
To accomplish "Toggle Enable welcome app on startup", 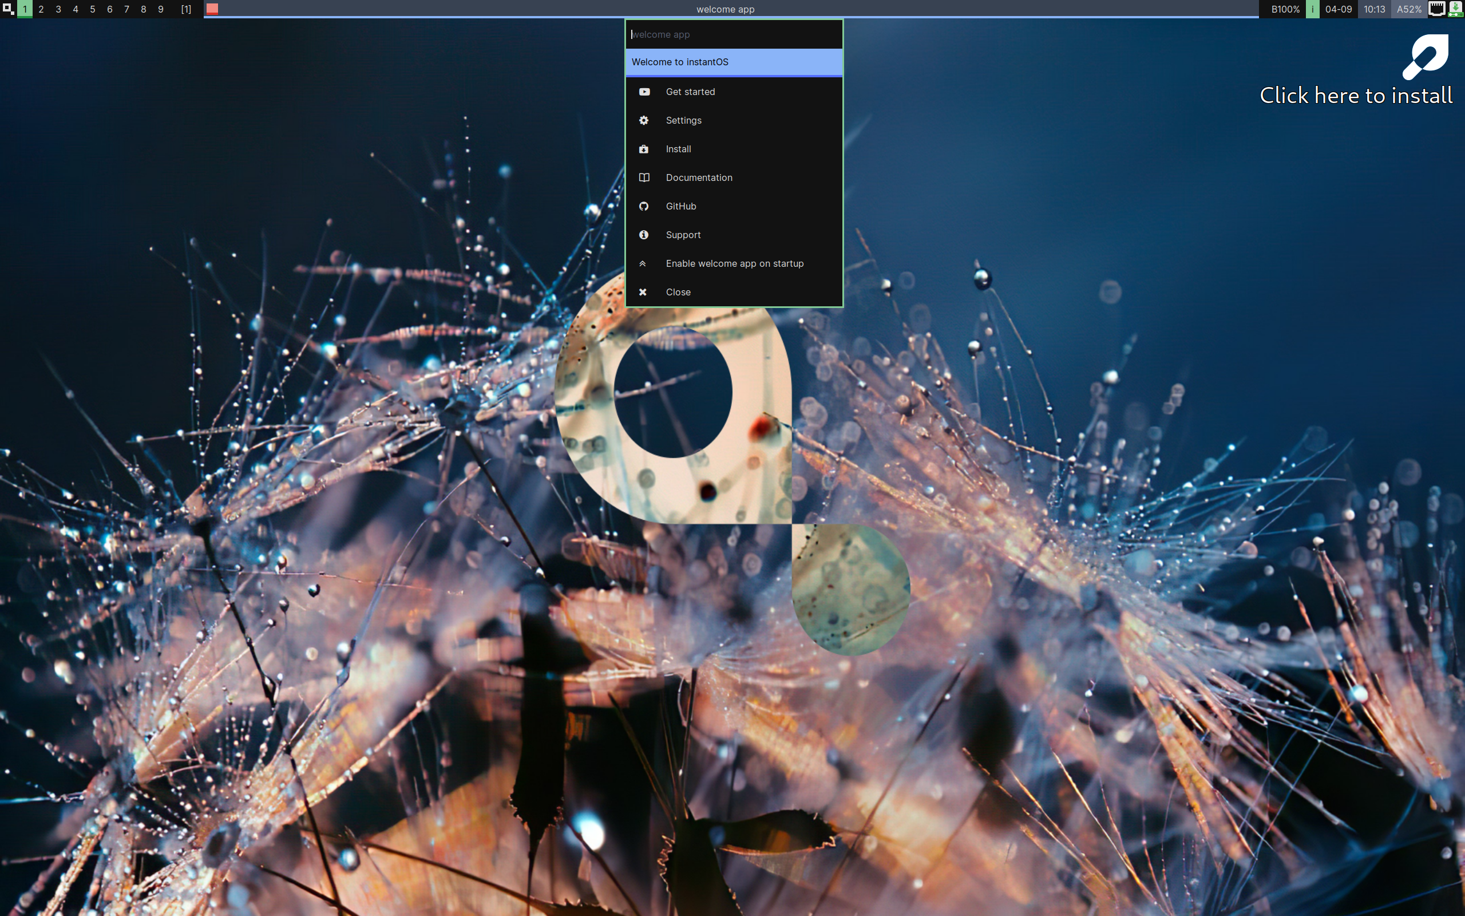I will pyautogui.click(x=734, y=263).
